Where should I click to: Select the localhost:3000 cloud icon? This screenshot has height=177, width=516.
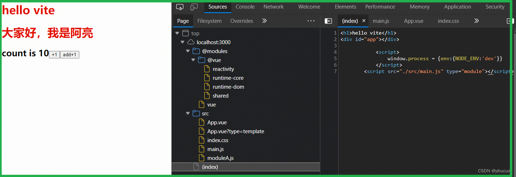191,42
